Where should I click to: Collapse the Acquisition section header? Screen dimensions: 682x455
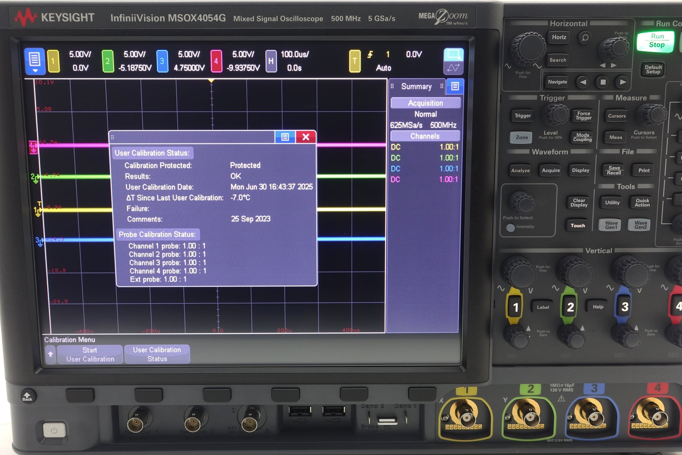click(426, 103)
